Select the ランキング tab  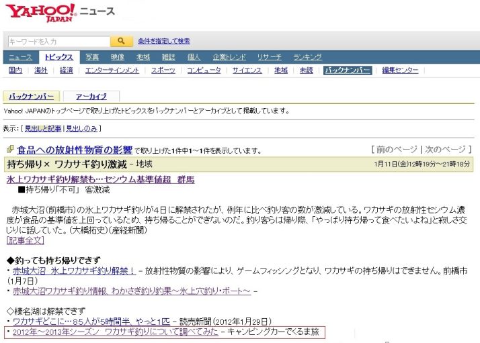tap(307, 57)
